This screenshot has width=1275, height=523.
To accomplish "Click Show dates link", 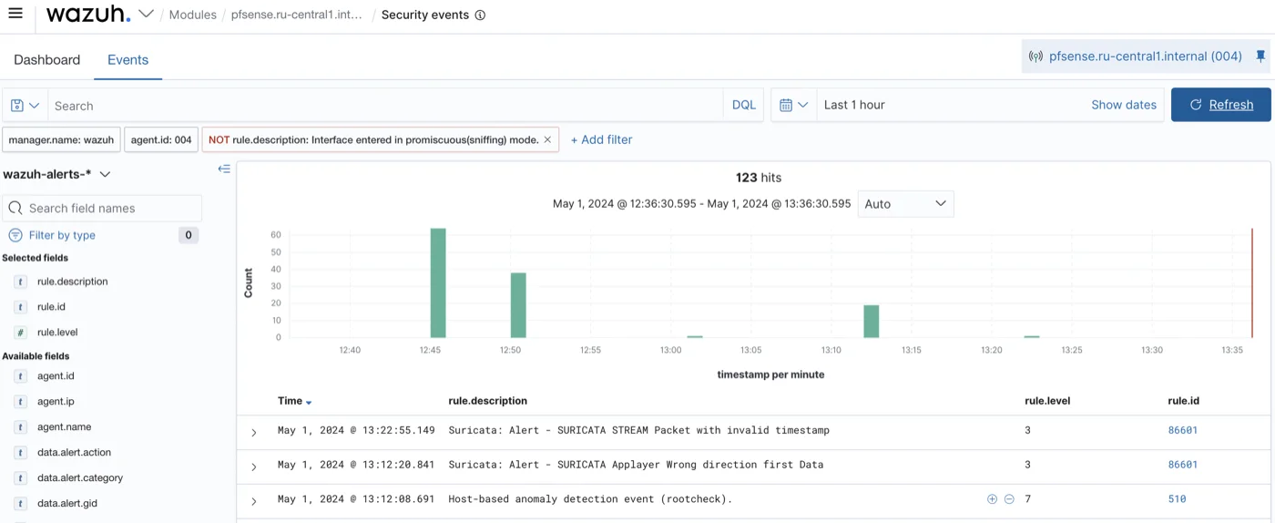I will point(1124,105).
